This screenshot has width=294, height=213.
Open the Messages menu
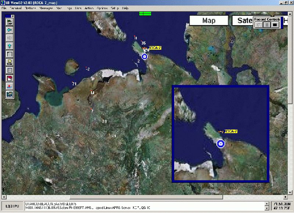click(x=46, y=8)
